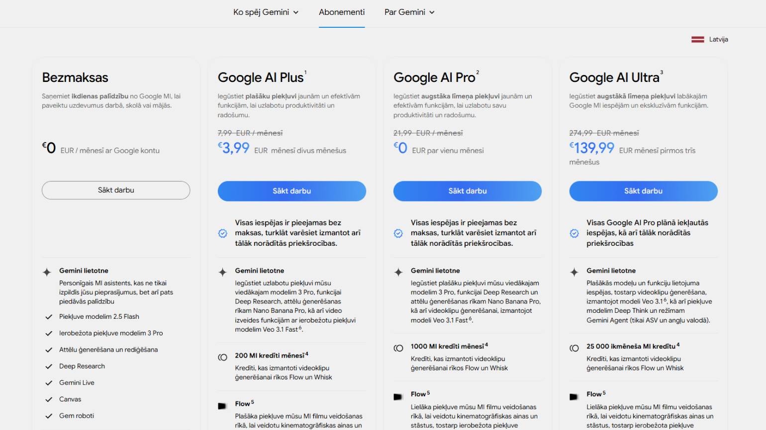Image resolution: width=766 pixels, height=430 pixels.
Task: Click the Flow icon in AI Ultra plan
Action: point(574,397)
